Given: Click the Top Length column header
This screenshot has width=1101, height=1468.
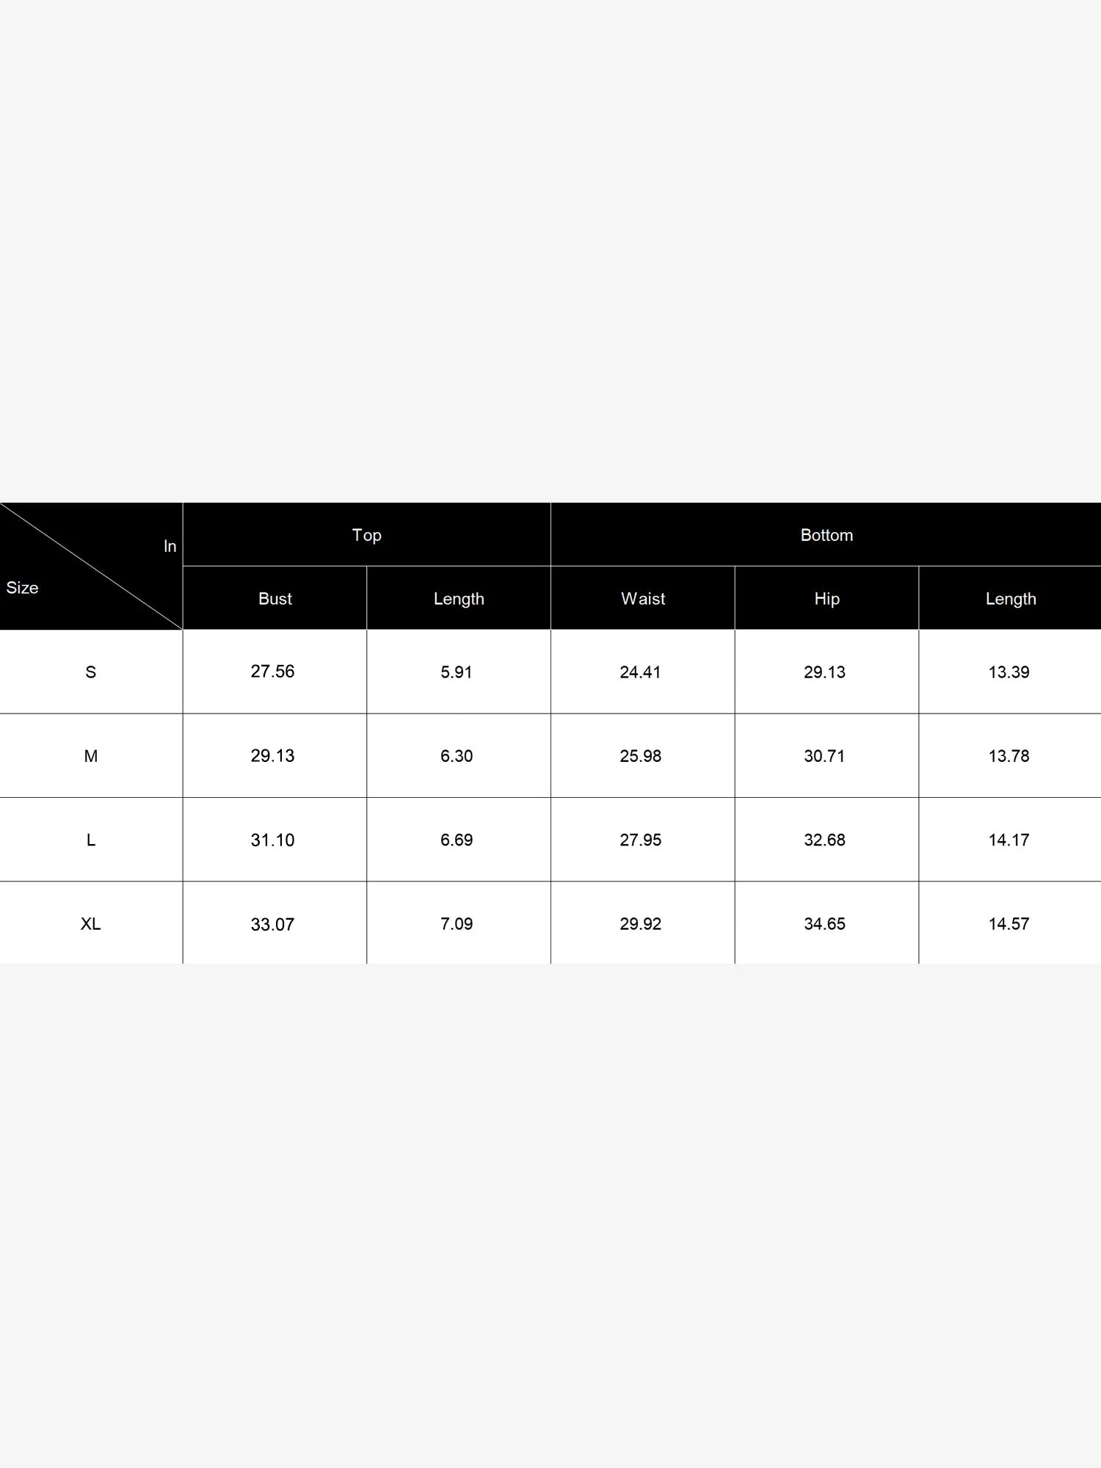Looking at the screenshot, I should click(459, 598).
